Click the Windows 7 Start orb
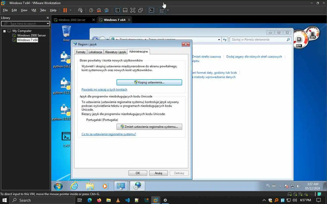Image resolution: width=327 pixels, height=204 pixels. 59,186
